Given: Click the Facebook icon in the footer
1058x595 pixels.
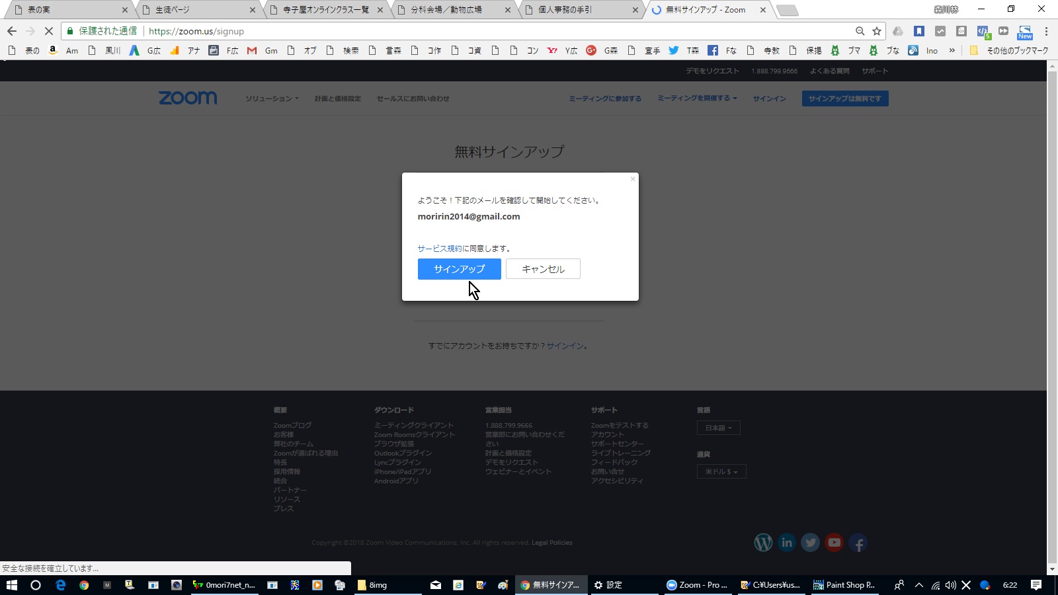Looking at the screenshot, I should (858, 543).
